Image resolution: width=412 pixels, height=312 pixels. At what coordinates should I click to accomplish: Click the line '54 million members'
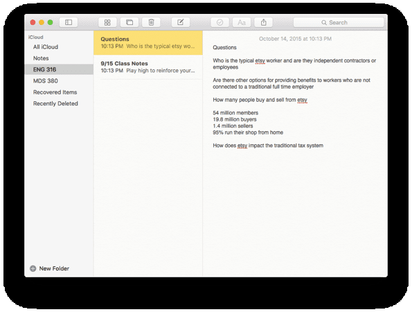pos(235,113)
